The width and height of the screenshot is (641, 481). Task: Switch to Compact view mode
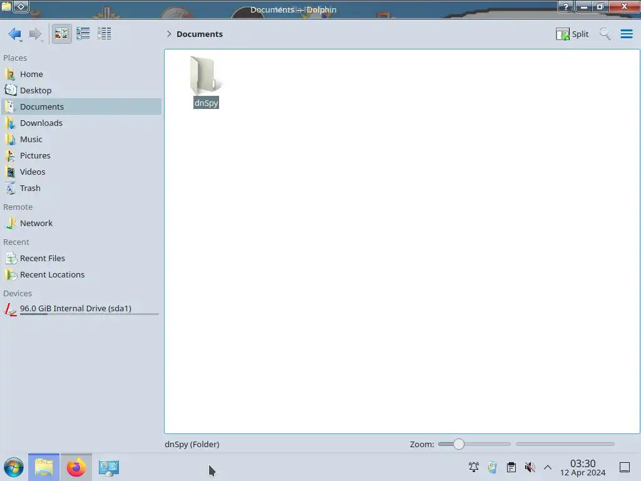pyautogui.click(x=83, y=34)
